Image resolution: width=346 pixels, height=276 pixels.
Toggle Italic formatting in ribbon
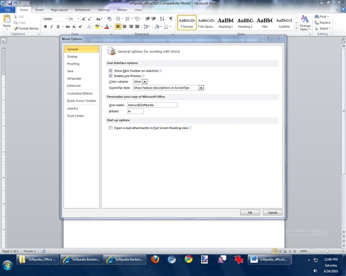(x=52, y=26)
